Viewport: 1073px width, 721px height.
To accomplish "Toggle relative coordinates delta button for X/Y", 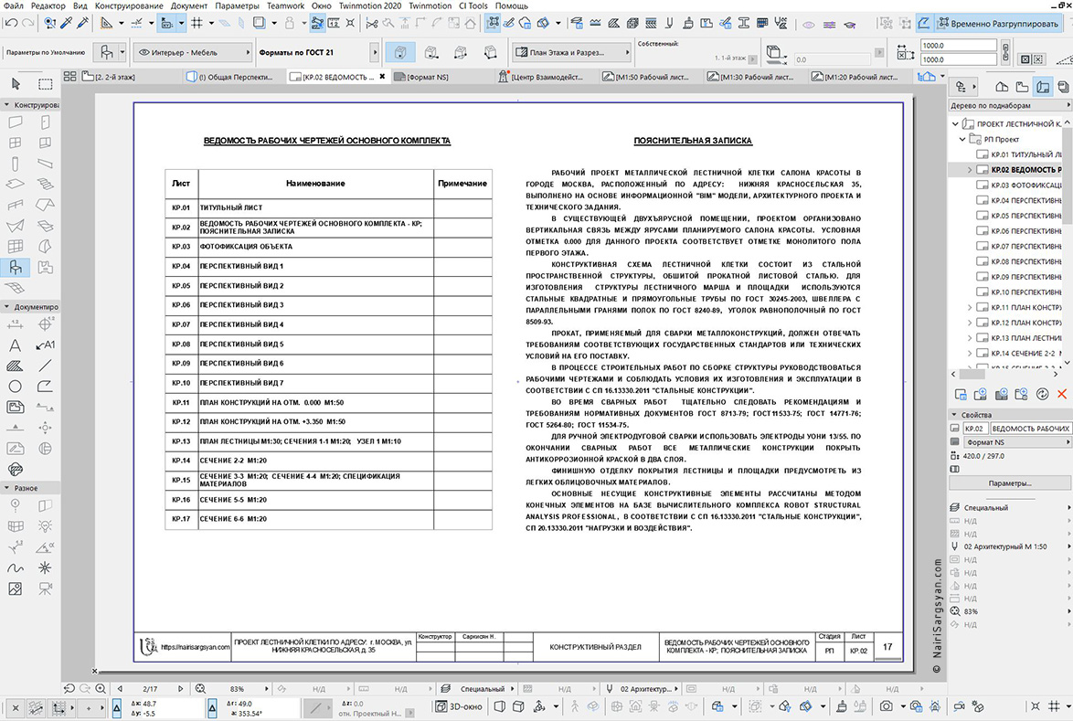I will pyautogui.click(x=117, y=708).
